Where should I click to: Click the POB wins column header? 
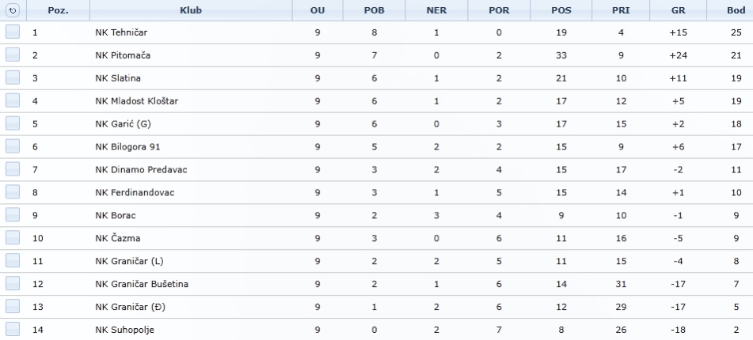(374, 10)
